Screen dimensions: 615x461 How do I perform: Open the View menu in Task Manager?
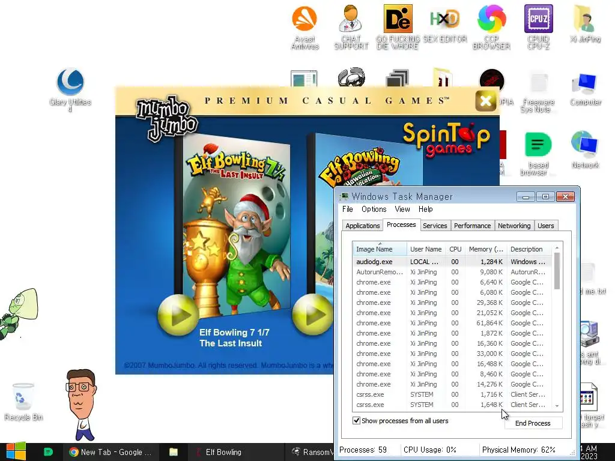402,209
